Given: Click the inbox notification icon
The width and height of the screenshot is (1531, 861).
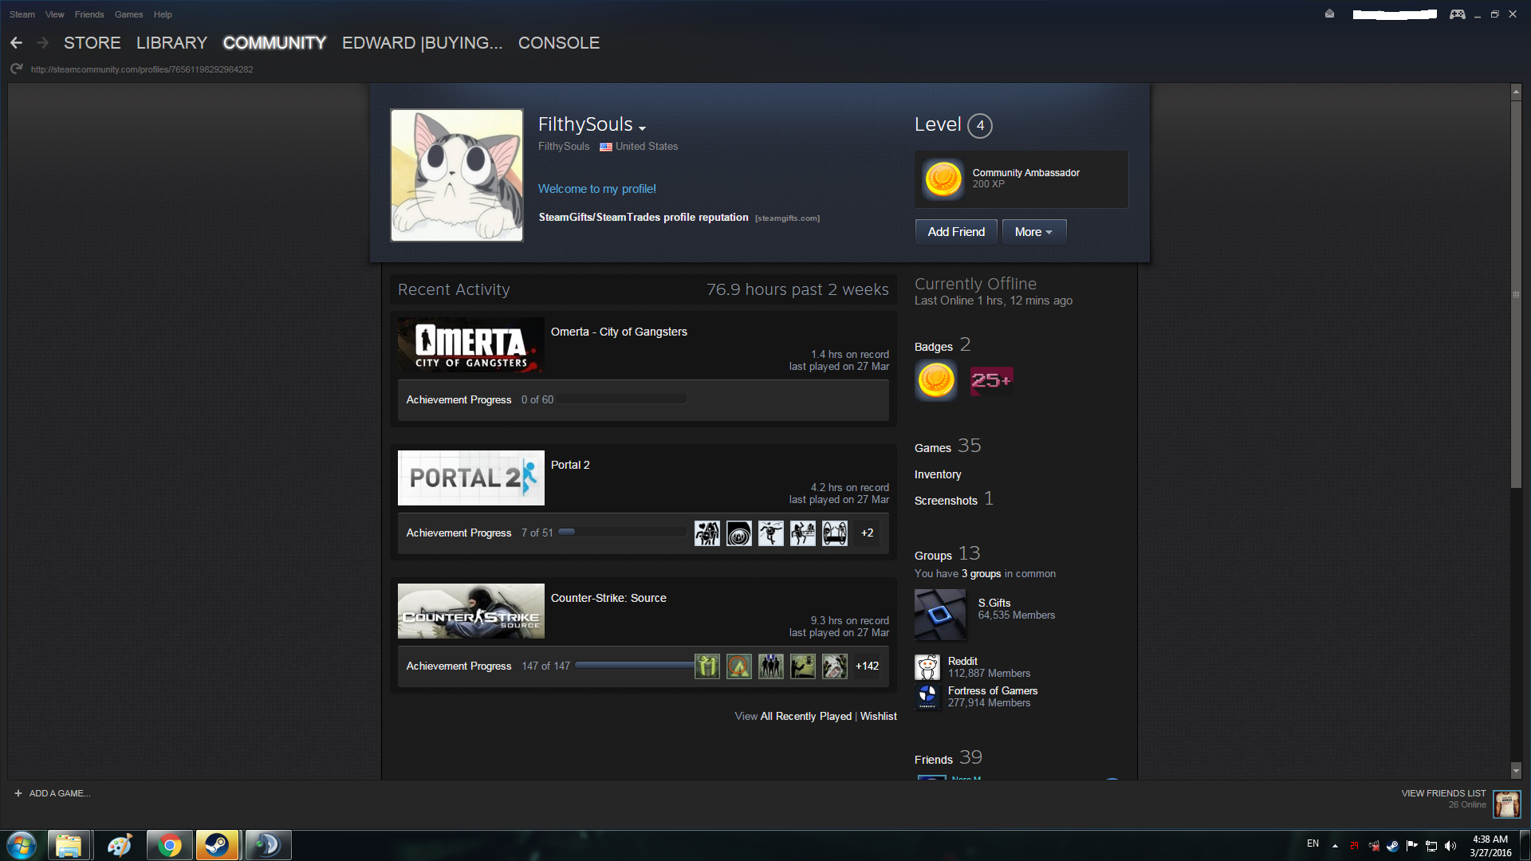Looking at the screenshot, I should point(1329,14).
